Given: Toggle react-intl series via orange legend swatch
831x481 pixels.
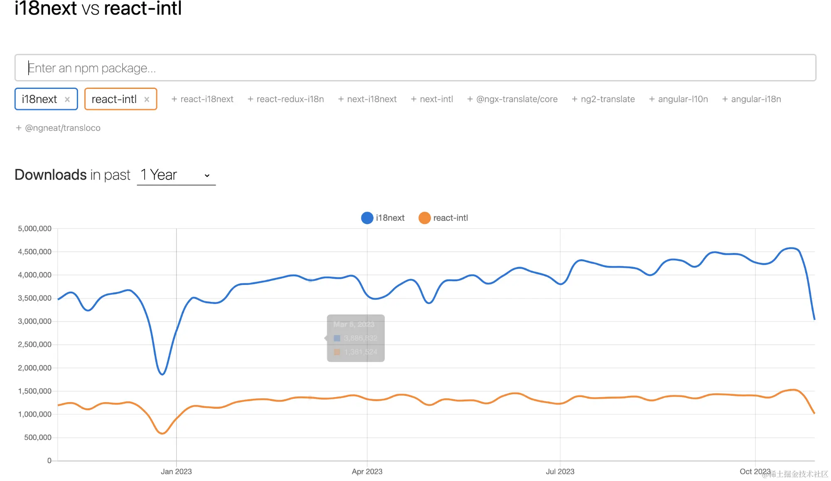Looking at the screenshot, I should click(425, 218).
